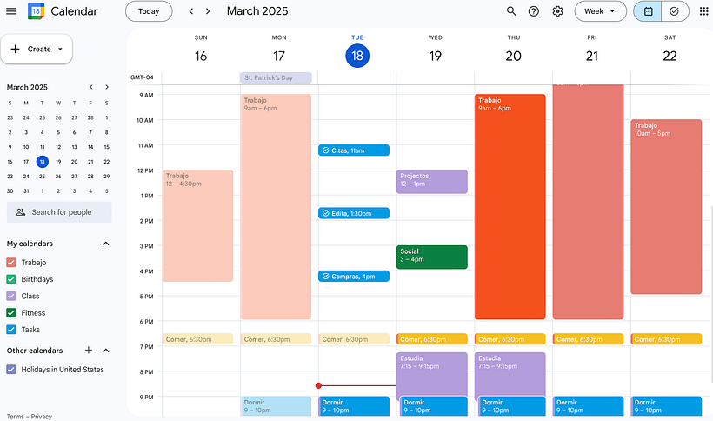Viewport: 713px width, 421px height.
Task: Open St. Patrick's Day all-day event
Action: tap(276, 77)
